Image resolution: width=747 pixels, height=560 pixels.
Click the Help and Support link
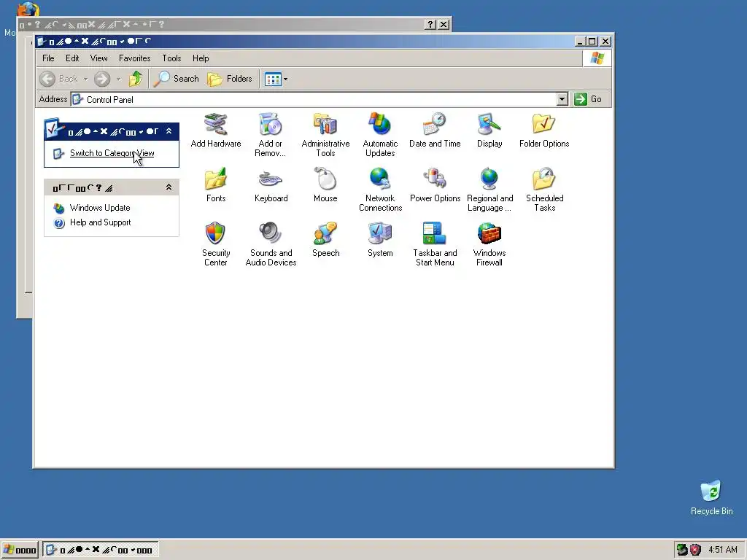pos(100,222)
